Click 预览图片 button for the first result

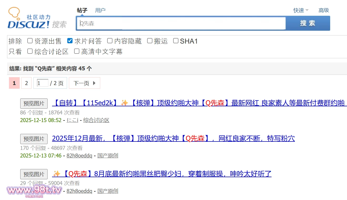pyautogui.click(x=34, y=103)
